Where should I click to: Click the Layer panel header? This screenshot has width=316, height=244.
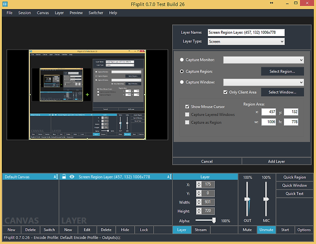point(205,177)
